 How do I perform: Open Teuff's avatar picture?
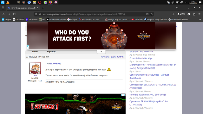35,68
